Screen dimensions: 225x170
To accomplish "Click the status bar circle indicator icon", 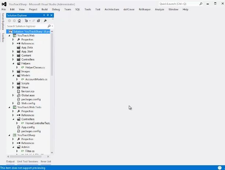I will click(x=219, y=168).
